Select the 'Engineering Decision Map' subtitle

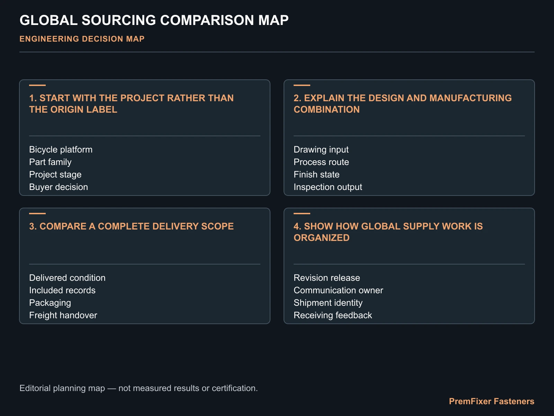82,39
